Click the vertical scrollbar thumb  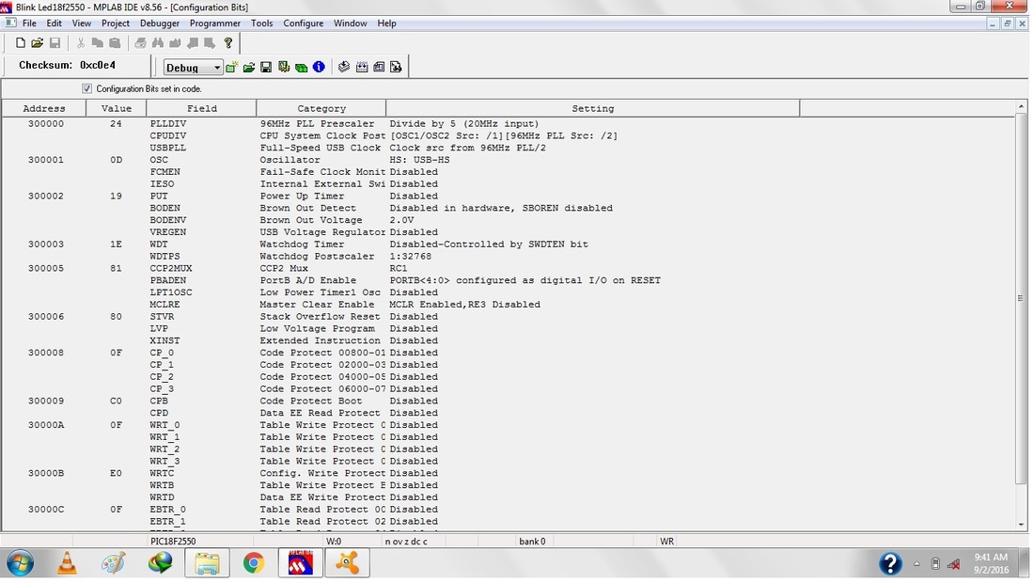(1022, 299)
